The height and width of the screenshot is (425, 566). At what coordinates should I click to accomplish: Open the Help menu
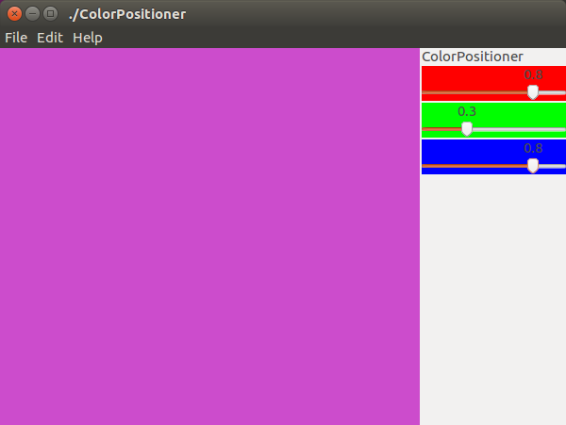pyautogui.click(x=88, y=38)
